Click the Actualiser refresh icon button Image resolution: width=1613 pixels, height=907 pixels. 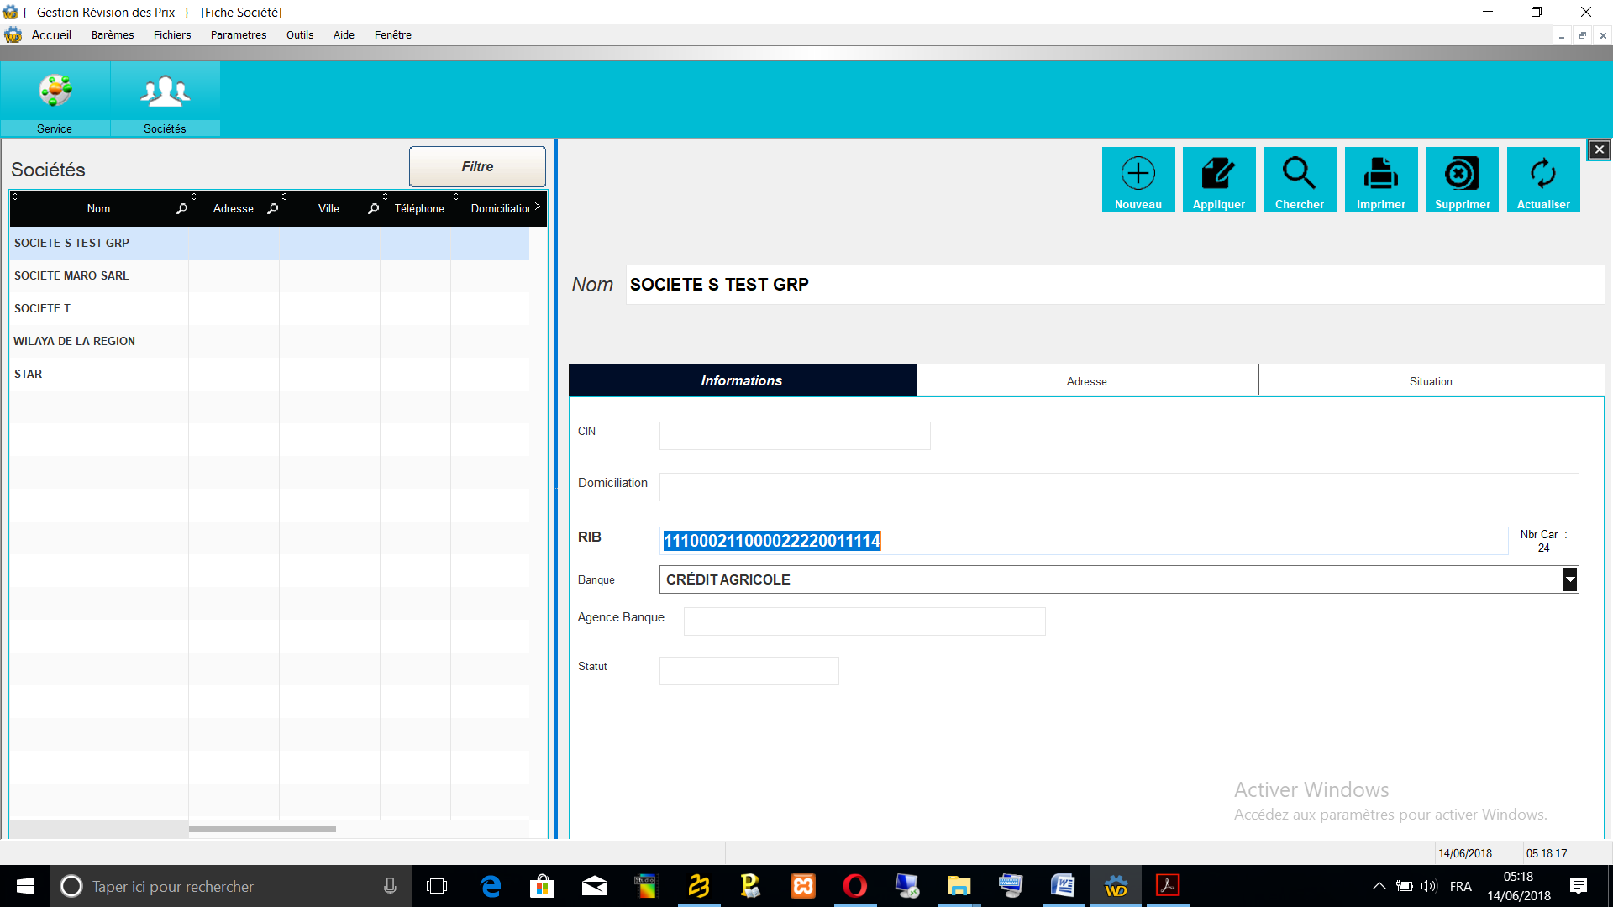click(1542, 179)
